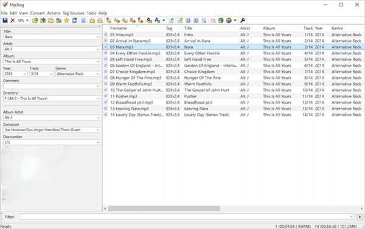
Task: Open the Convert menu
Action: point(37,13)
